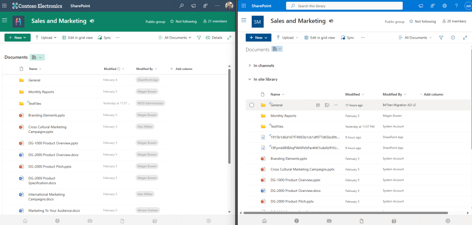Click search box in right window
The height and width of the screenshot is (225, 472).
[344, 6]
